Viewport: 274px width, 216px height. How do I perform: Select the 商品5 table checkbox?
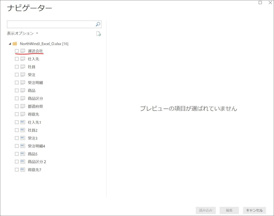tap(17, 154)
